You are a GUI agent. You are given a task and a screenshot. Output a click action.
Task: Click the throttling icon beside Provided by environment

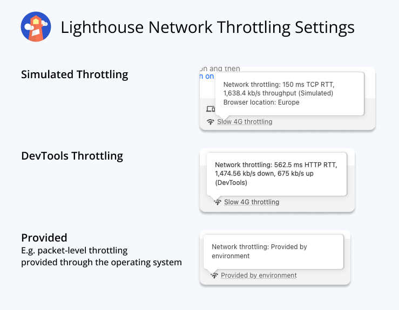(x=214, y=275)
